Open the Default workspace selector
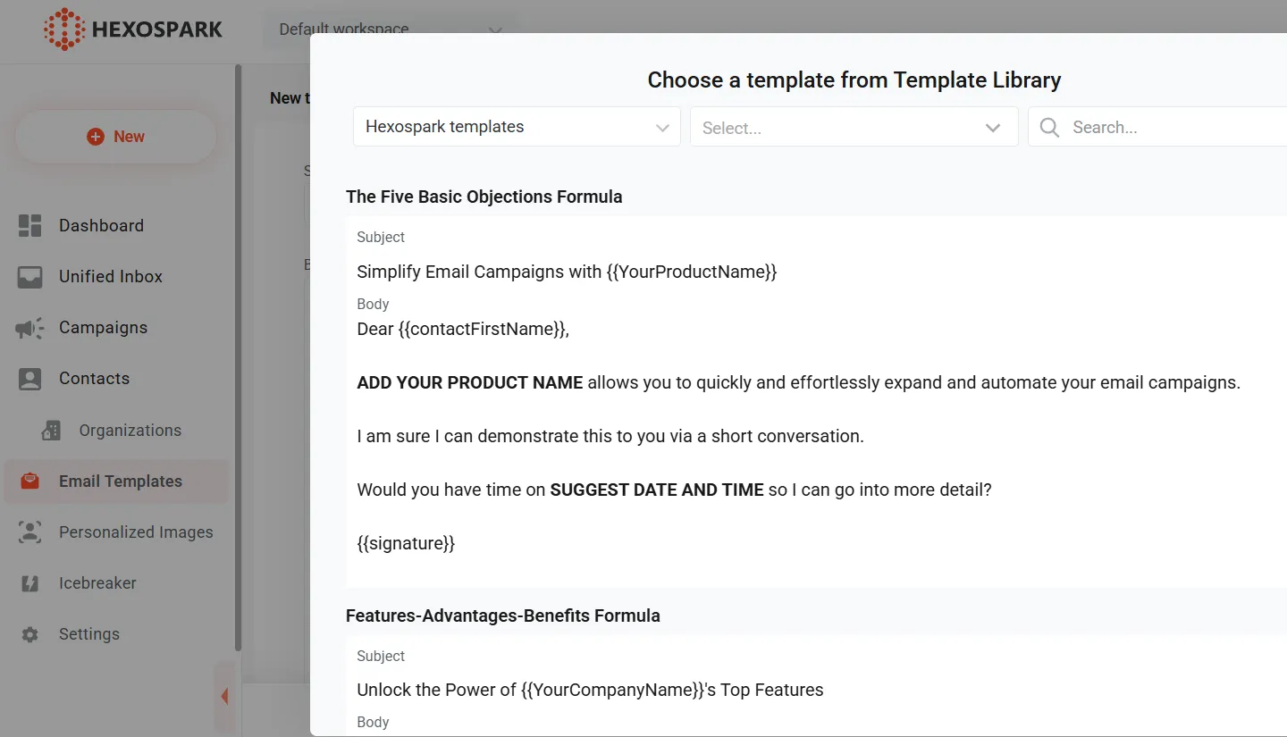Viewport: 1287px width, 737px height. (389, 29)
